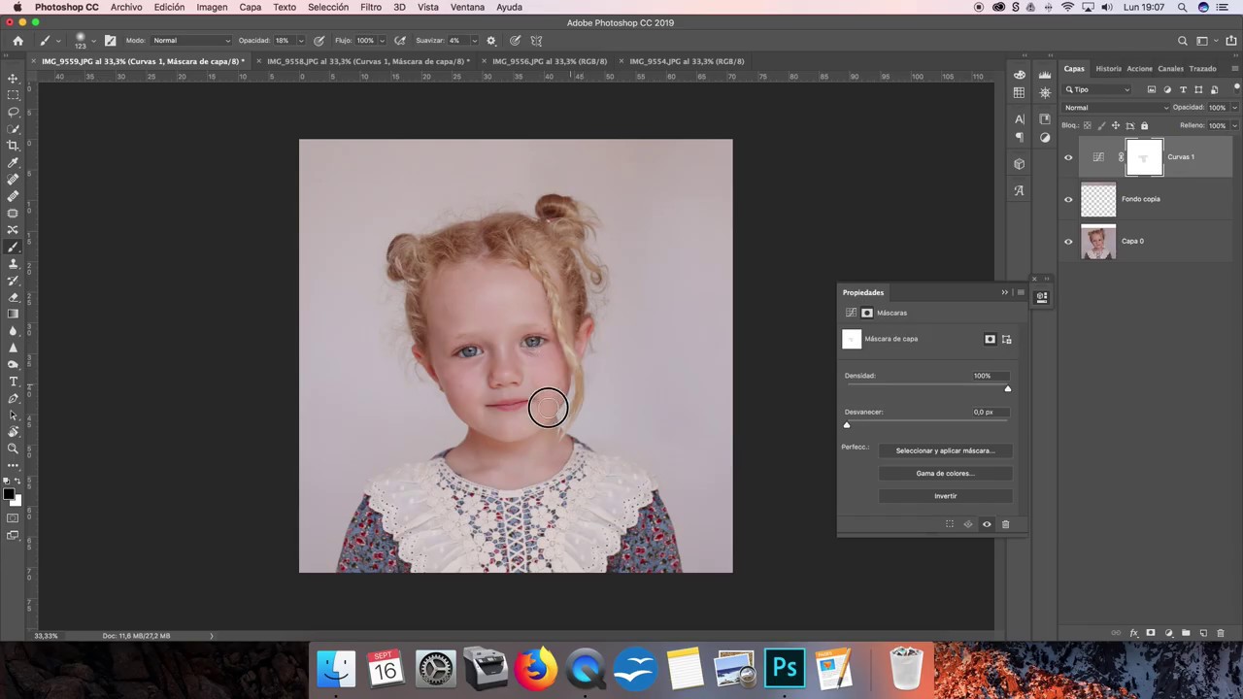Switch to the Historia tab
The height and width of the screenshot is (699, 1243).
(1108, 69)
